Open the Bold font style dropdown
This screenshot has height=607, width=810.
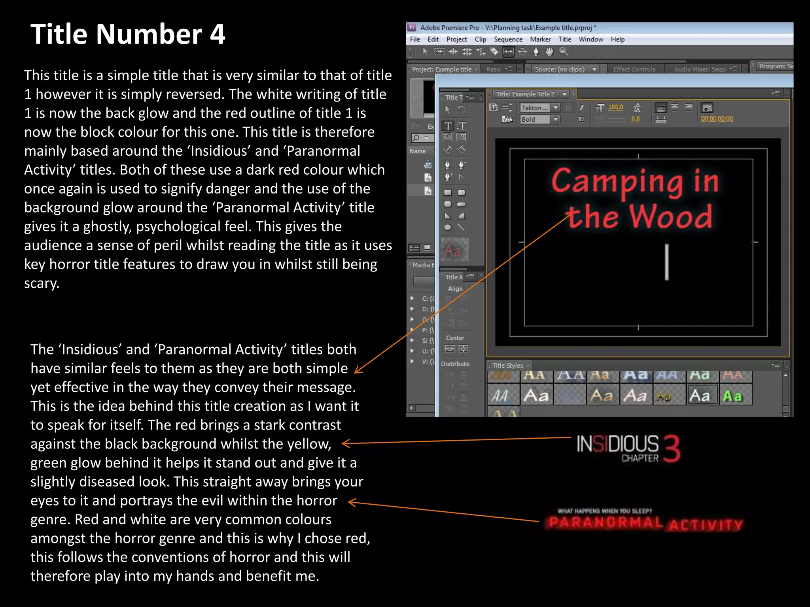(556, 119)
